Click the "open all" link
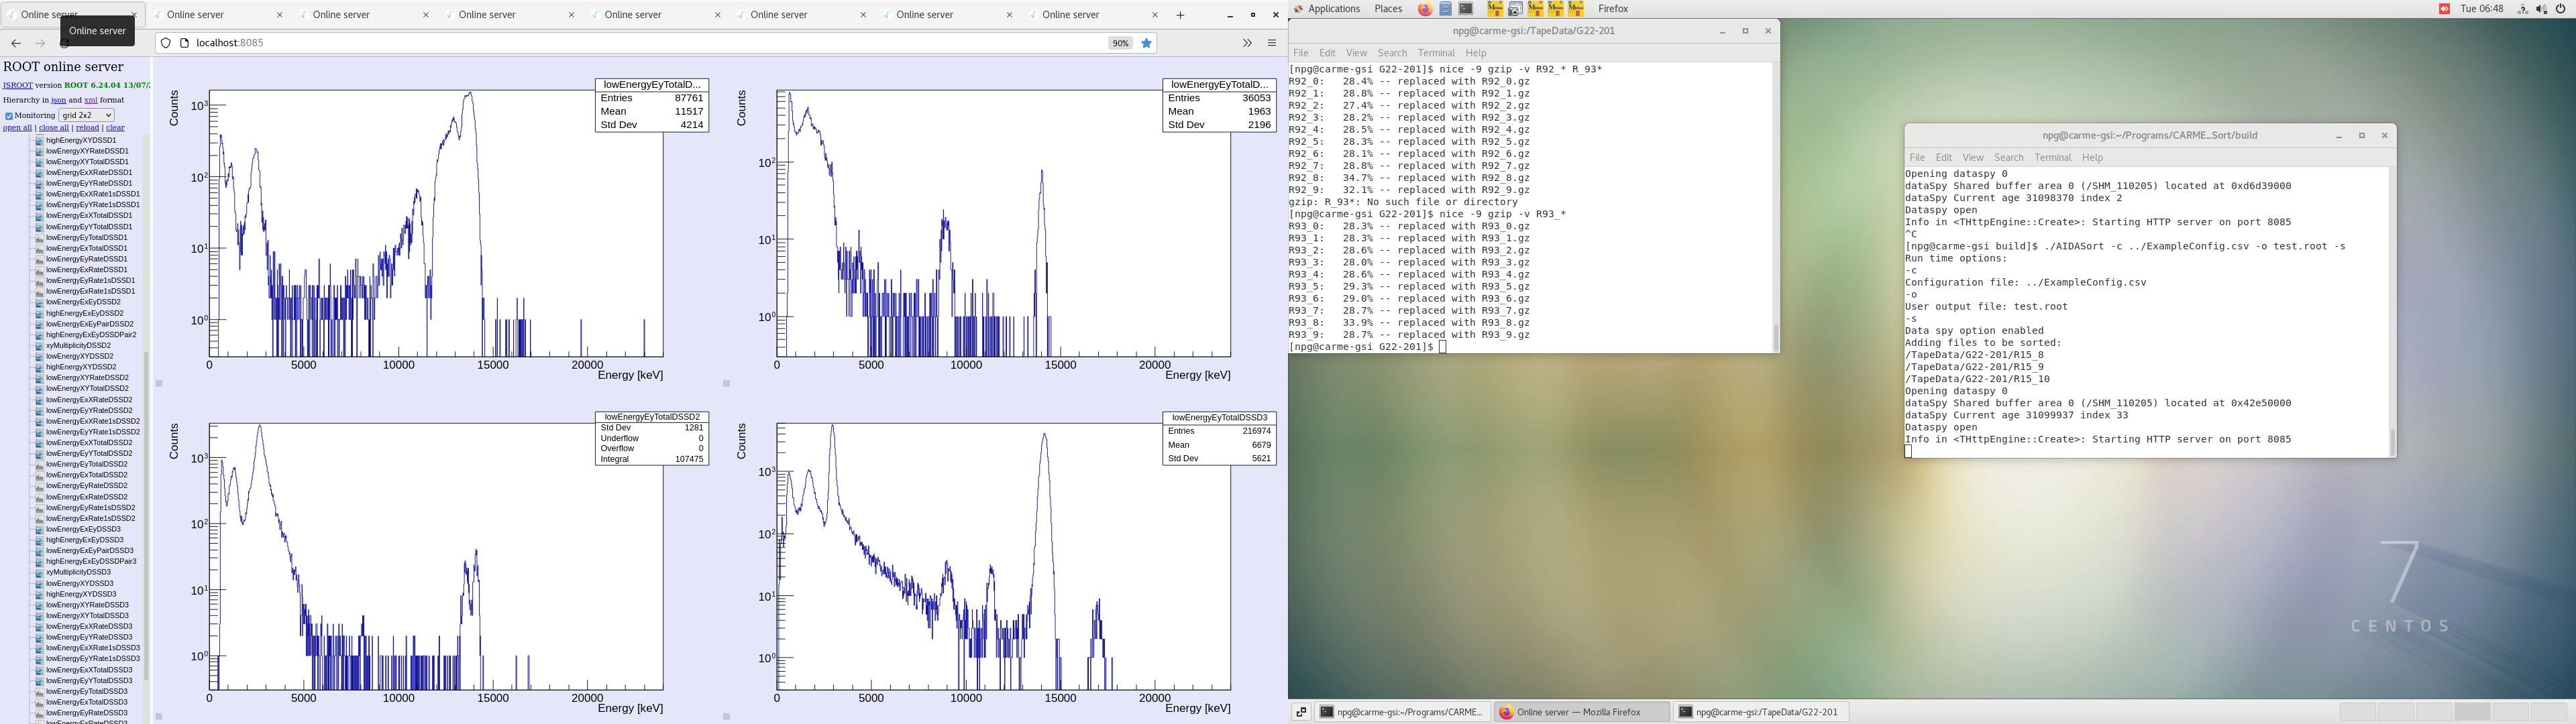 (17, 128)
